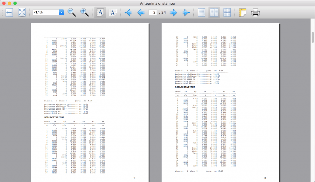
Task: Click SOLLECITAZIONI heading on page 3
Action: click(x=185, y=87)
